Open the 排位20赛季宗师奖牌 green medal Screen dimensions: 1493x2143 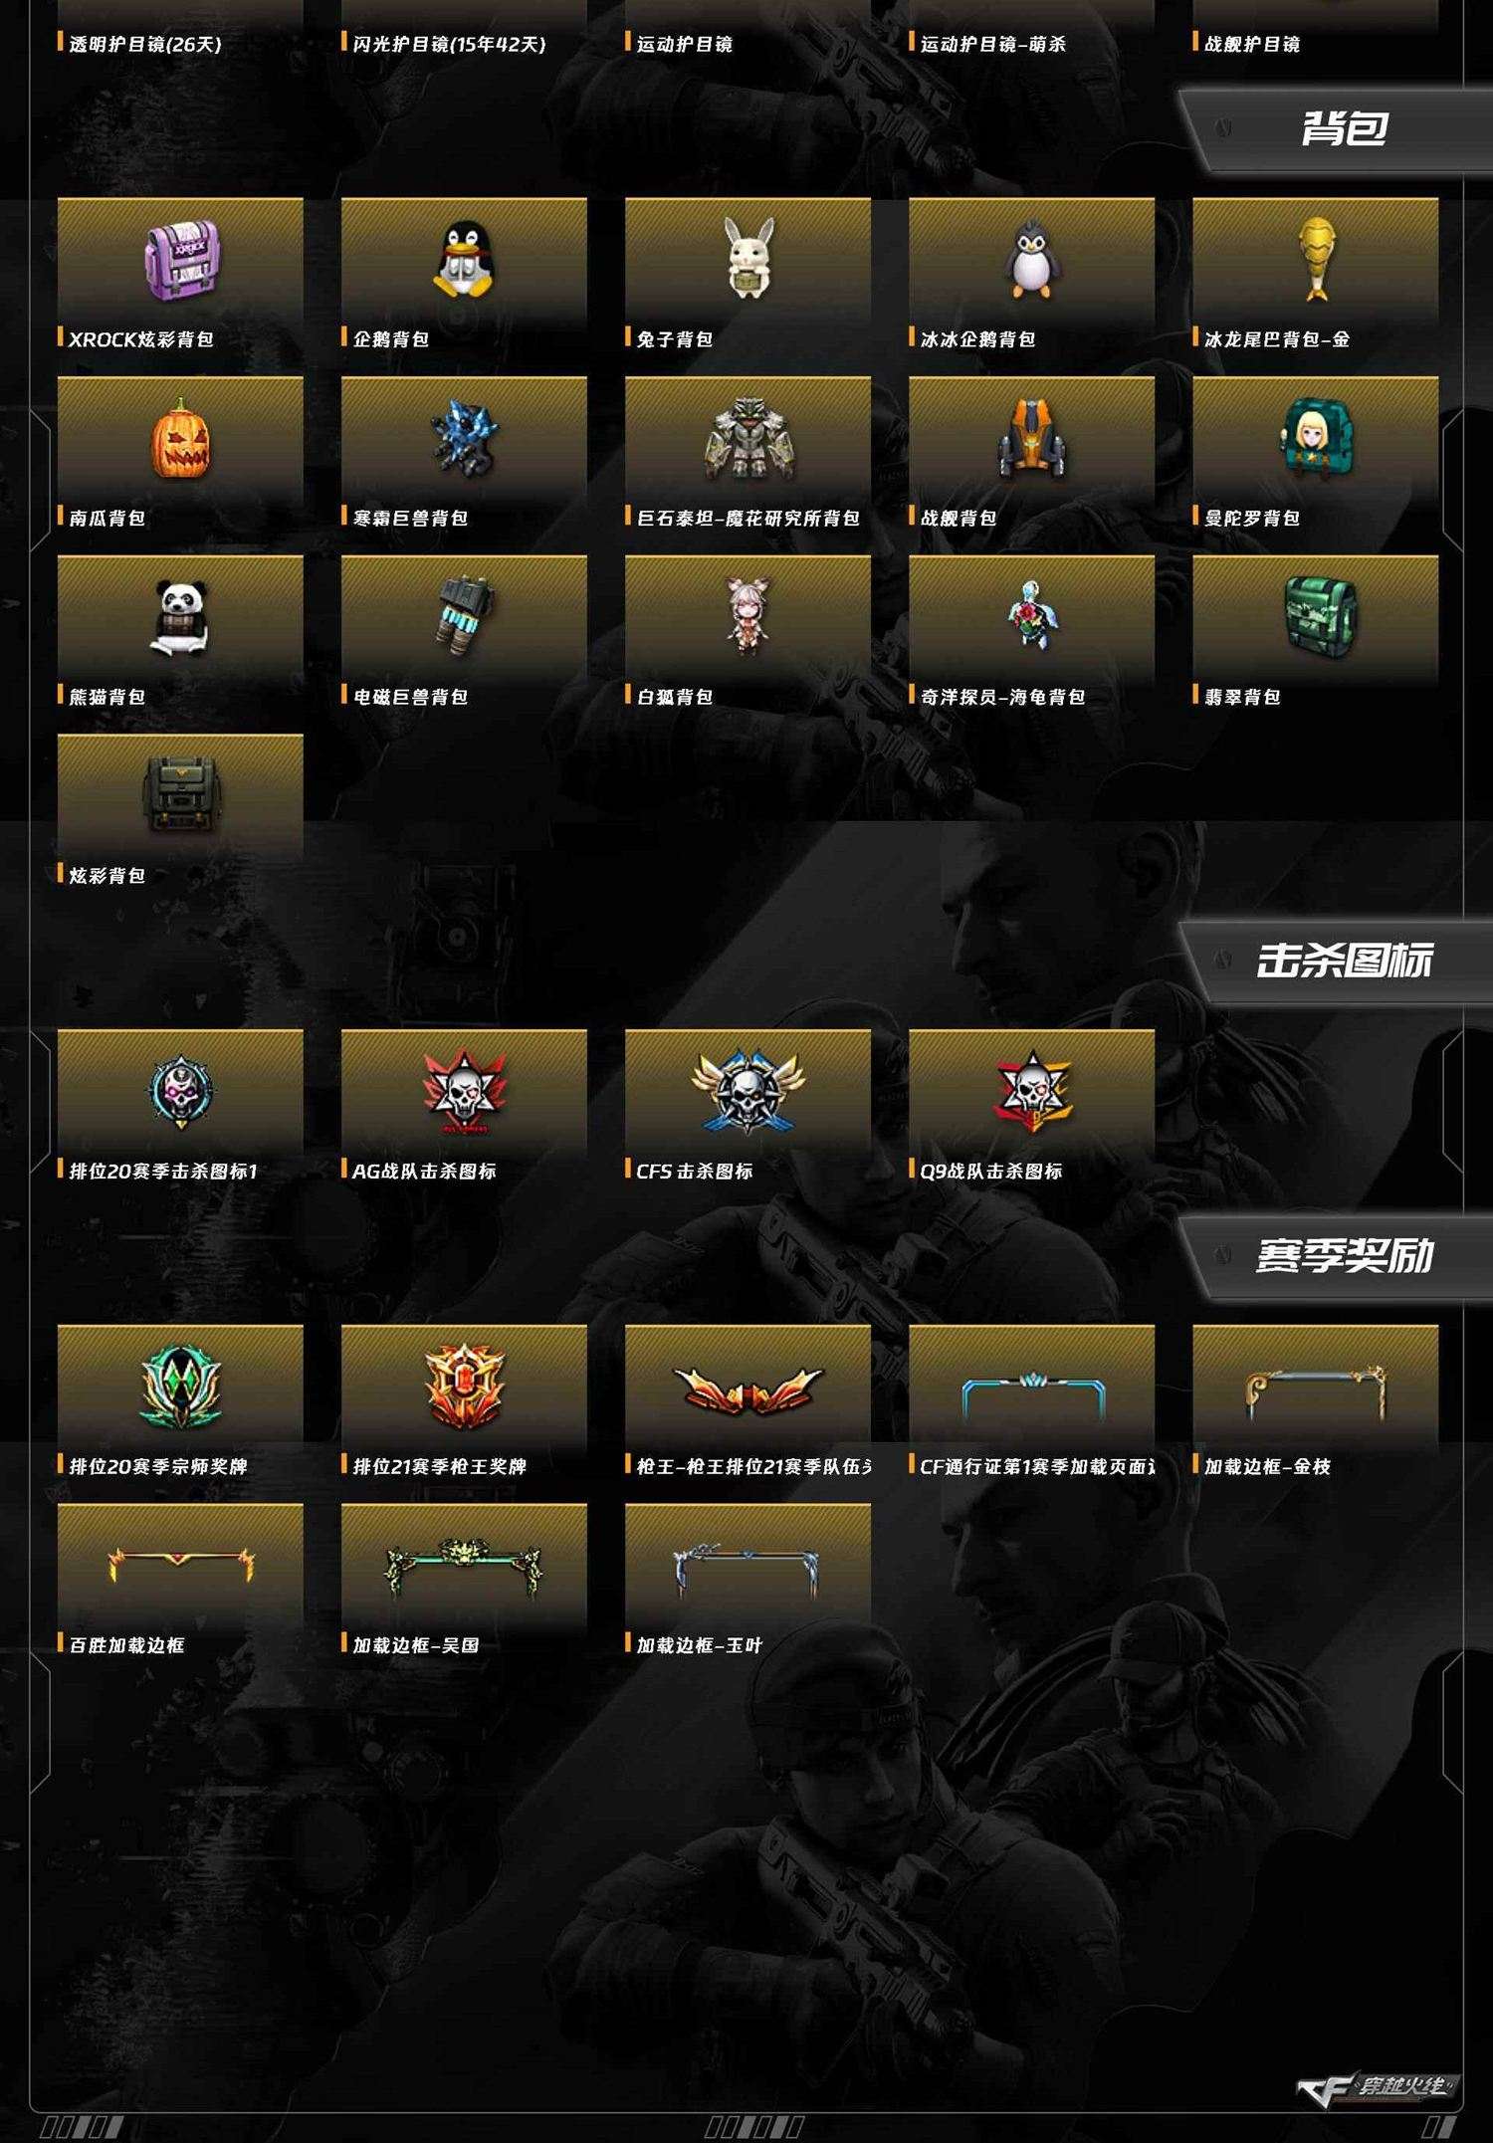180,1388
